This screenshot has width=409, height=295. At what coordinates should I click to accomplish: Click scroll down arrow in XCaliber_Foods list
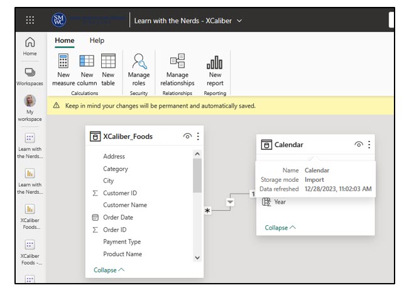(197, 258)
